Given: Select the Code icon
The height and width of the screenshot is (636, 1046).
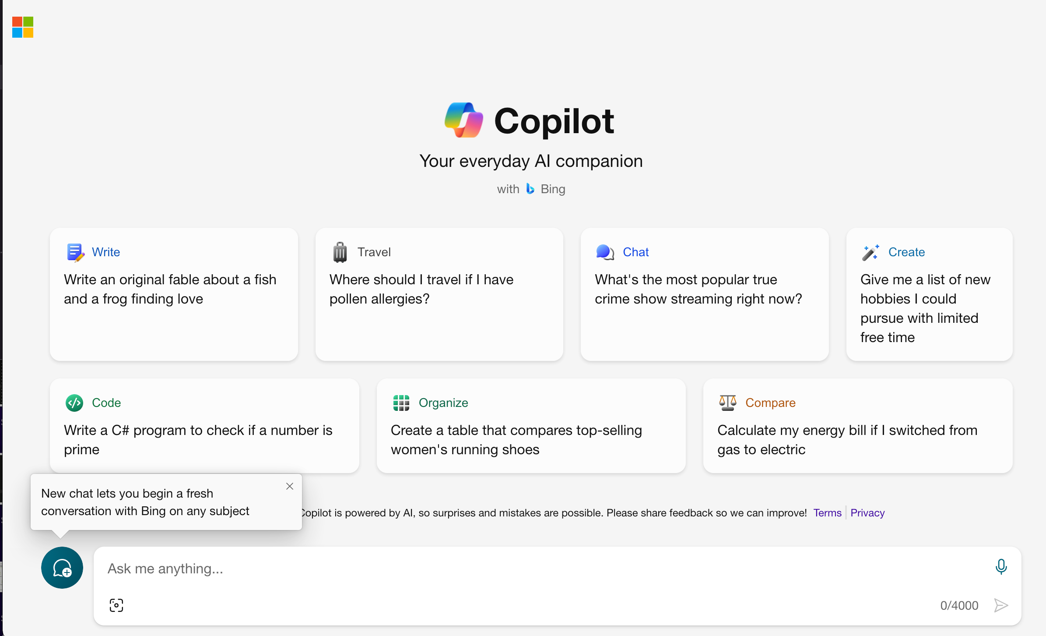Looking at the screenshot, I should [x=74, y=403].
